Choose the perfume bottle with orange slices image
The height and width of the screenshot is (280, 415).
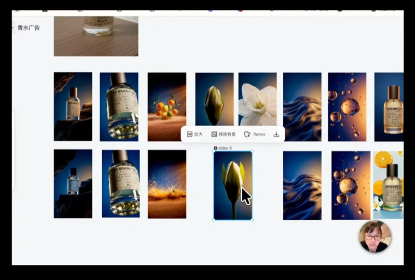(x=388, y=184)
